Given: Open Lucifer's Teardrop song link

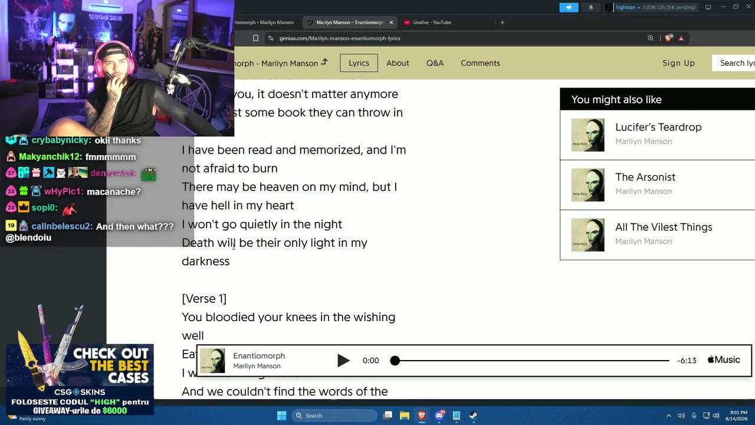Looking at the screenshot, I should (658, 127).
